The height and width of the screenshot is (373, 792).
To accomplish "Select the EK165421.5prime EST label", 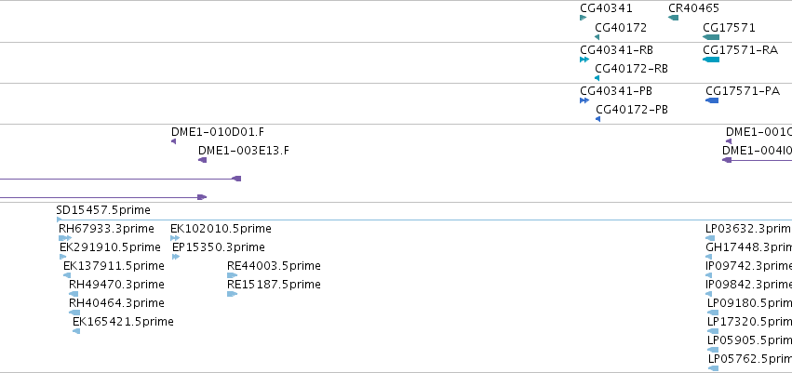I will pos(122,322).
